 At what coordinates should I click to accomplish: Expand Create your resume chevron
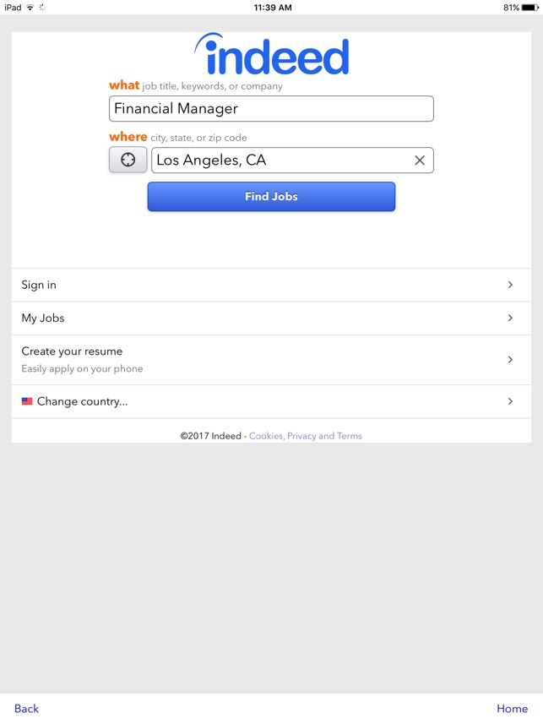(x=510, y=360)
